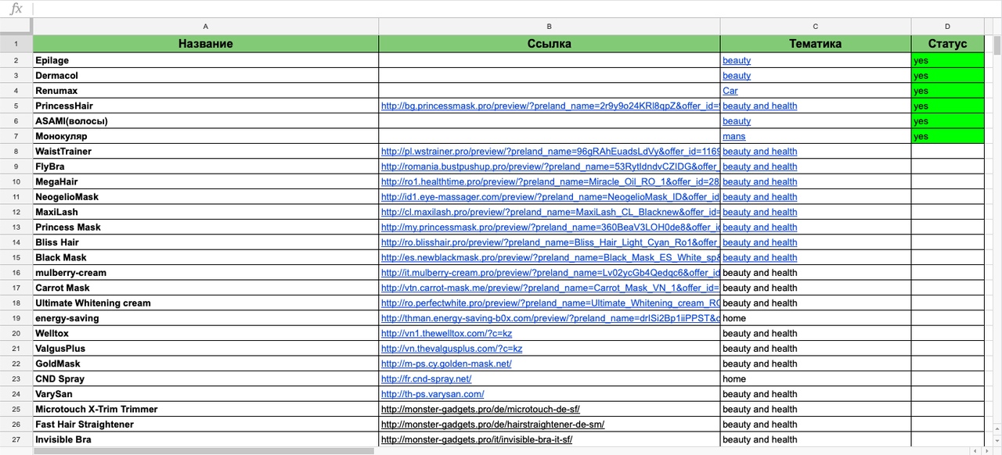
Task: Open the pl.wstrainer.pro link for WaistTrainer
Action: (x=550, y=151)
